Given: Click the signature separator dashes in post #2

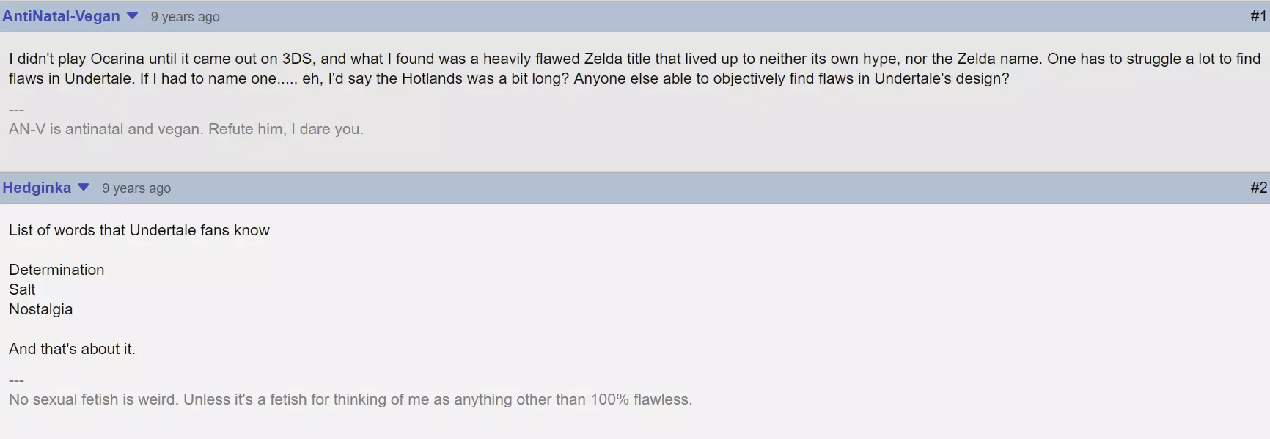Looking at the screenshot, I should click(x=17, y=380).
